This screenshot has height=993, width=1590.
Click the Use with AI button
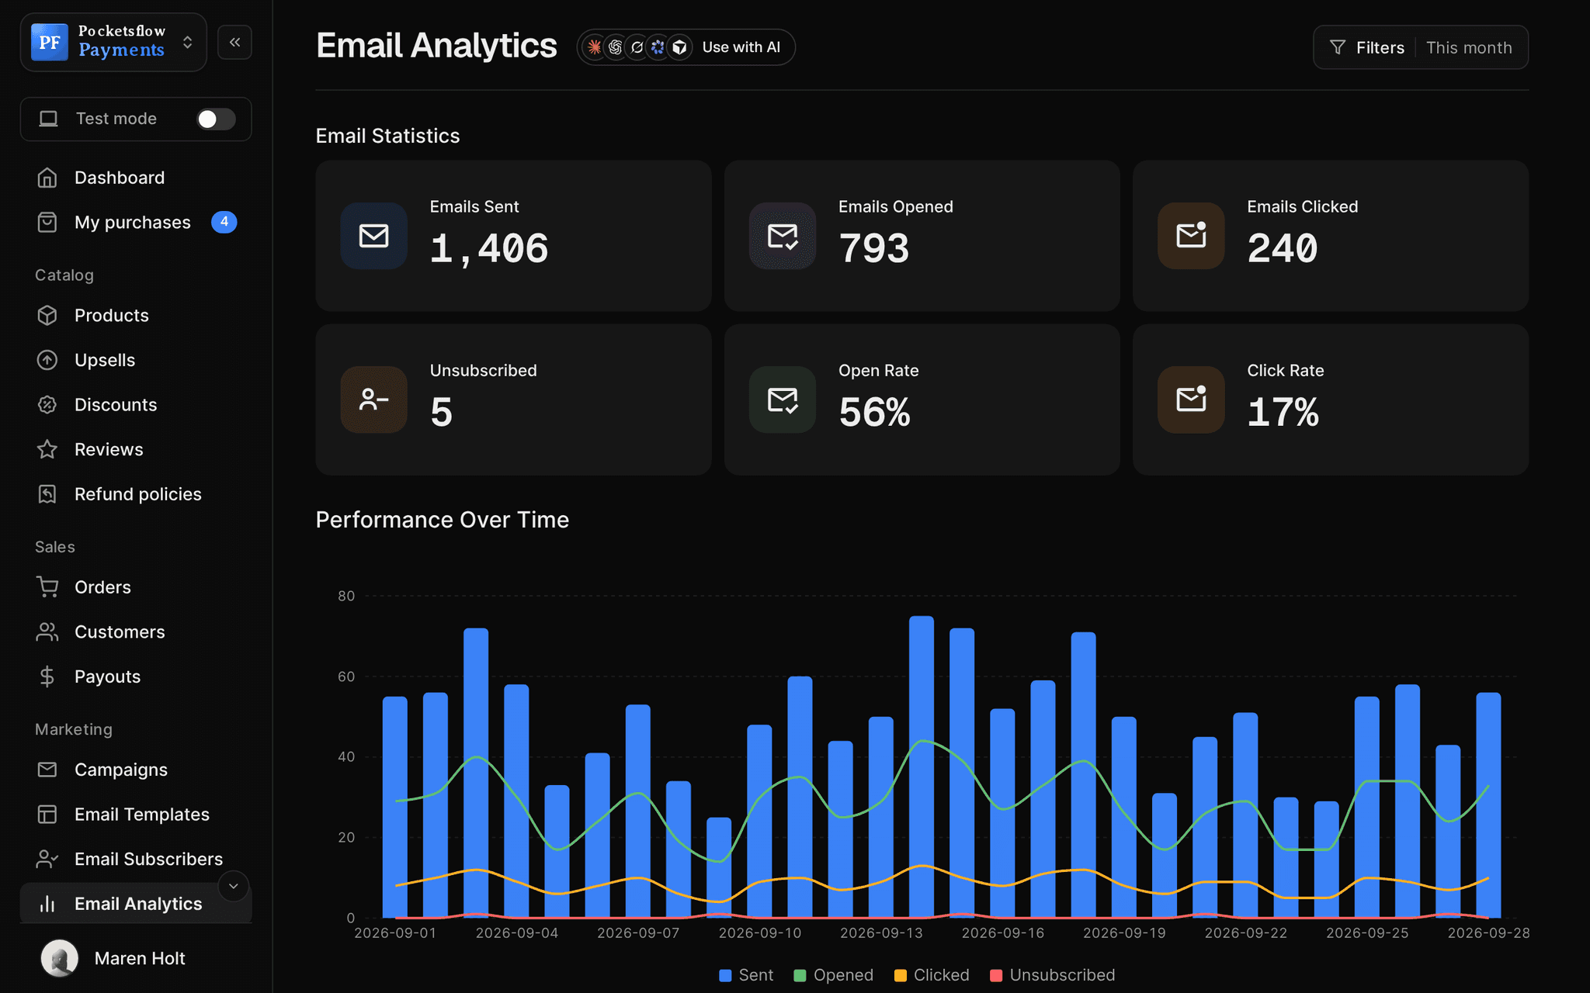pos(686,47)
